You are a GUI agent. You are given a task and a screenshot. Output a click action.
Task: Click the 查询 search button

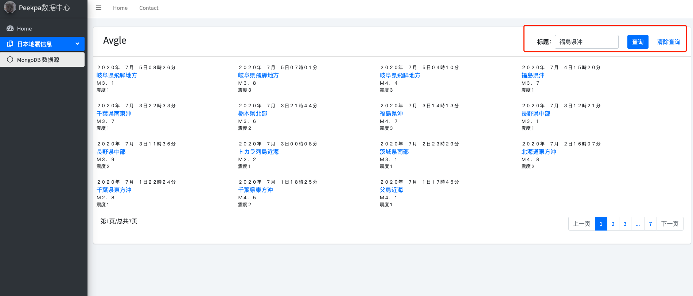click(x=638, y=42)
